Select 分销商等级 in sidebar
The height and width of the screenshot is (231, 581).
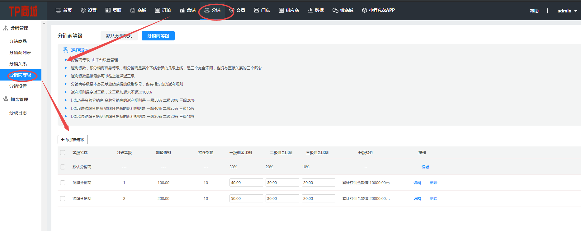point(21,75)
